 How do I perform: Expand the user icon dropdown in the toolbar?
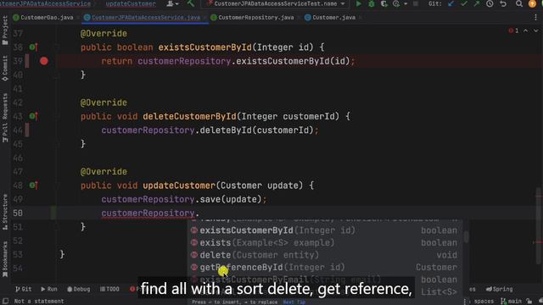(172, 3)
